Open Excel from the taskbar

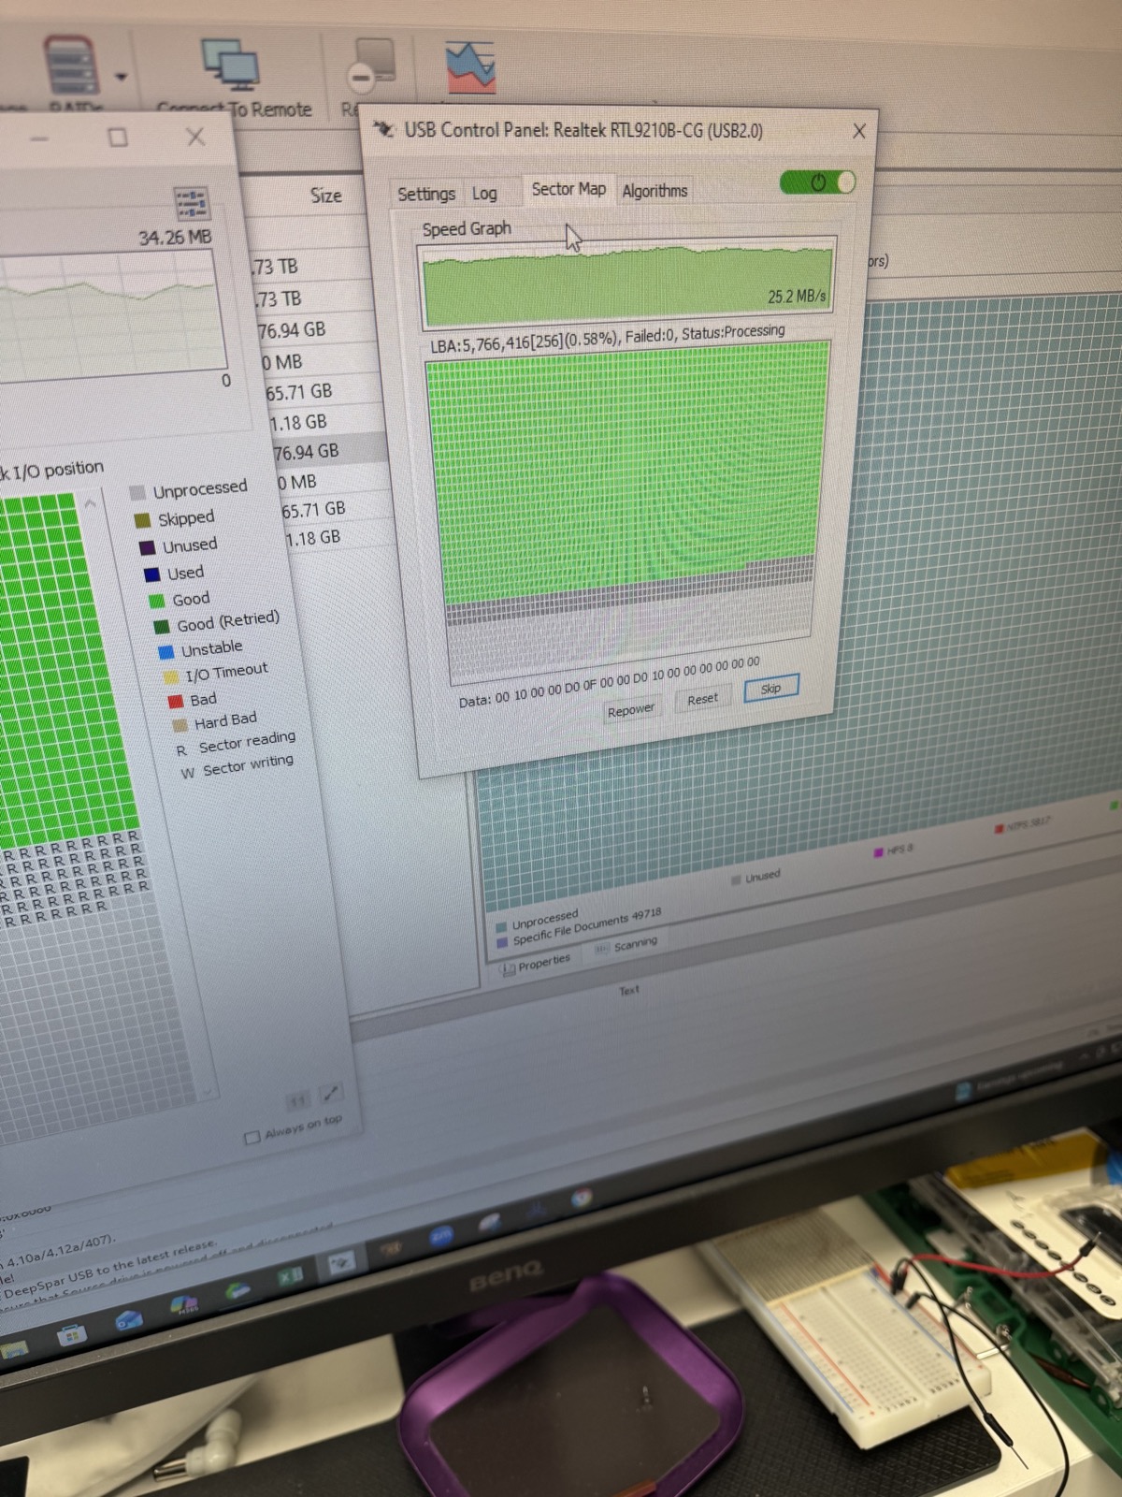pos(290,1276)
